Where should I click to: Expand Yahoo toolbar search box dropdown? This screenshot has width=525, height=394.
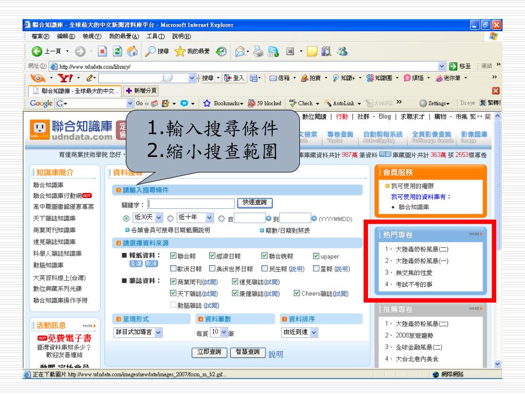coord(192,78)
